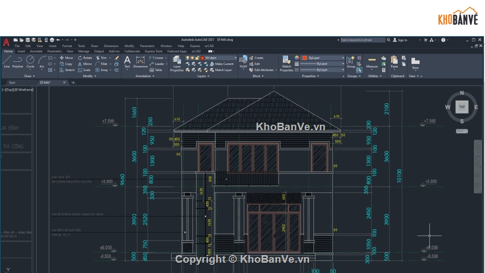This screenshot has height=273, width=485.
Task: Click the Copy tool
Action: tap(66, 64)
